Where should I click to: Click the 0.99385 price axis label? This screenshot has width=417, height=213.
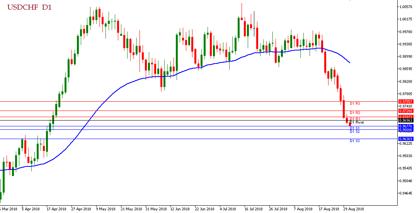[x=406, y=44]
